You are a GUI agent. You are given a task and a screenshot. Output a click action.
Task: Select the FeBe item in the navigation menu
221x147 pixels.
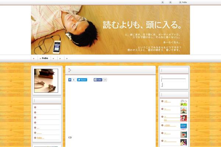(45, 58)
